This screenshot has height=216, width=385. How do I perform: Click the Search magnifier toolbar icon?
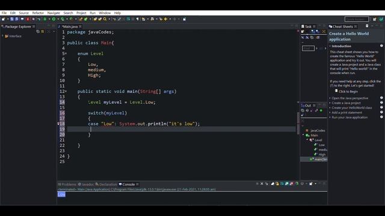point(105,19)
